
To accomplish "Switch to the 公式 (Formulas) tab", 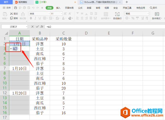I will click(x=80, y=8).
